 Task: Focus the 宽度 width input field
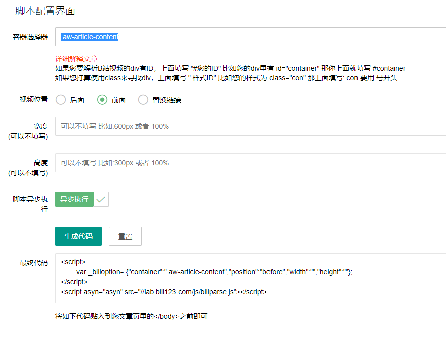click(250, 126)
